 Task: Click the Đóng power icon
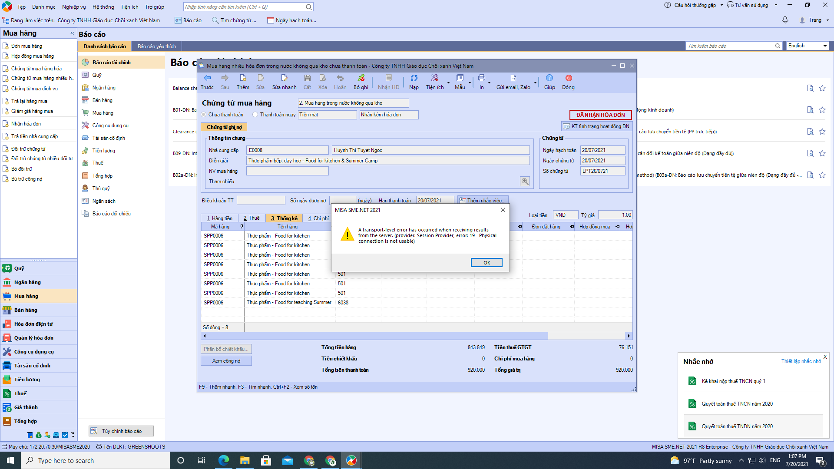pos(568,78)
